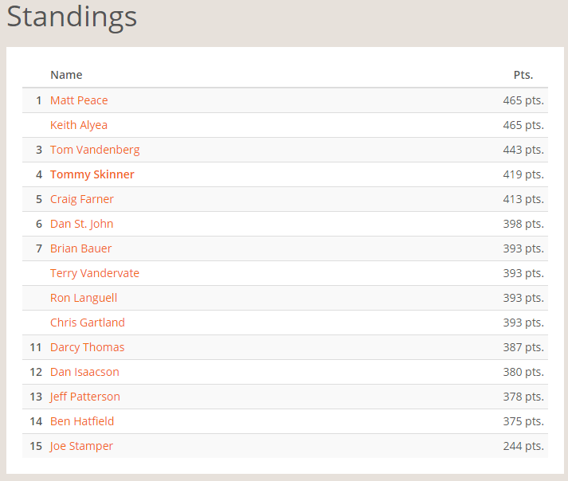Image resolution: width=568 pixels, height=481 pixels.
Task: Open Dan Isaacson's profile link
Action: coord(84,372)
